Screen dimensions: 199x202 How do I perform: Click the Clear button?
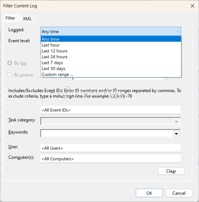[171, 171]
